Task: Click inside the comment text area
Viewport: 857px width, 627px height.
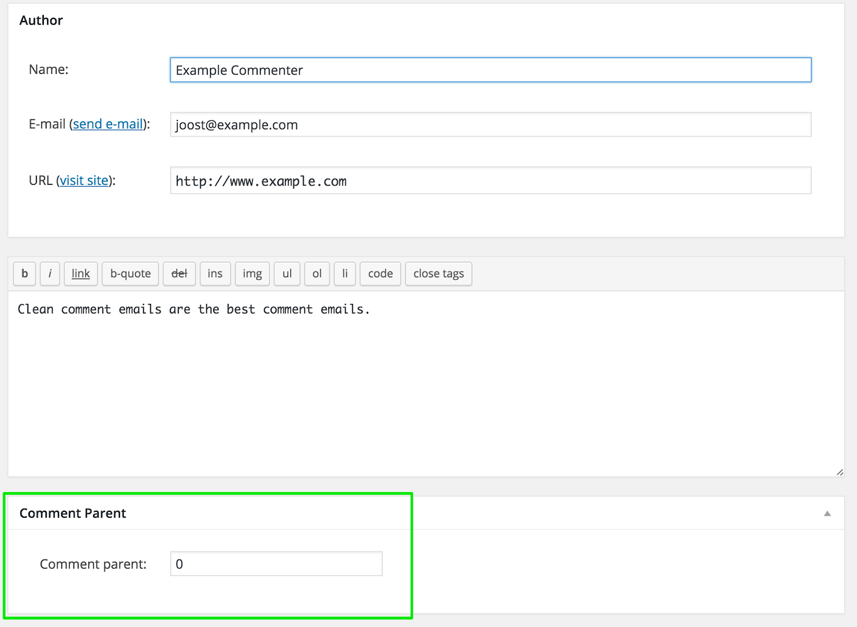Action: click(426, 384)
